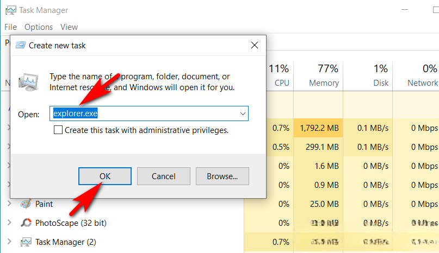Screen dimensions: 439x253
Task: Open the Open field dropdown arrow
Action: (243, 113)
